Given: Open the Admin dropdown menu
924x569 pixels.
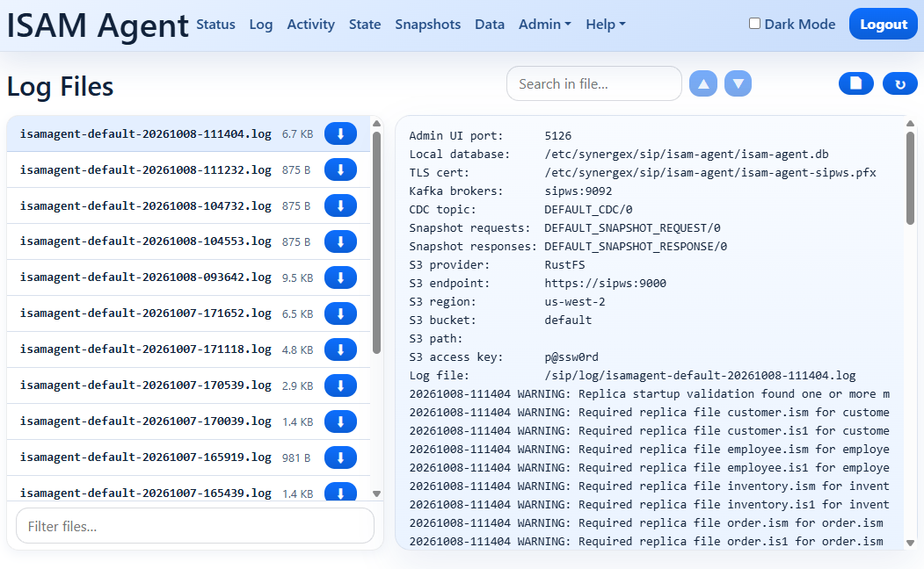Looking at the screenshot, I should (x=544, y=24).
